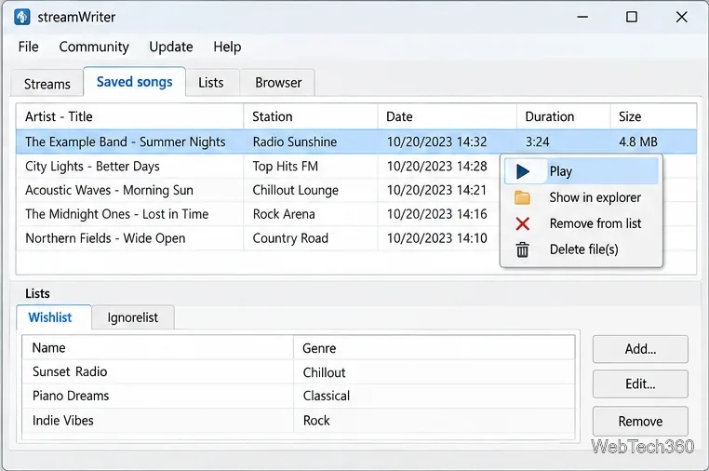The image size is (709, 471).
Task: Switch to the Streams tab
Action: [47, 84]
